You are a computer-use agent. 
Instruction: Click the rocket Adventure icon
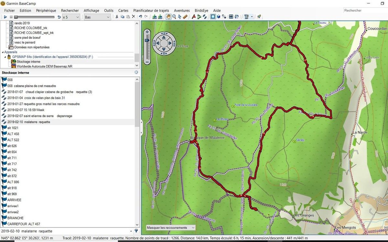(x=259, y=17)
